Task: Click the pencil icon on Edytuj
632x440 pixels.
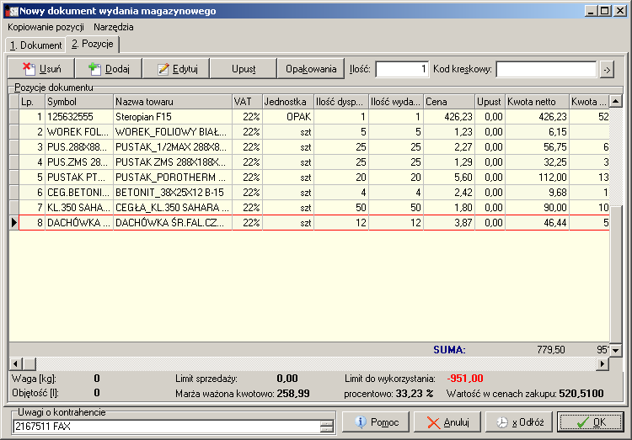Action: pyautogui.click(x=163, y=69)
